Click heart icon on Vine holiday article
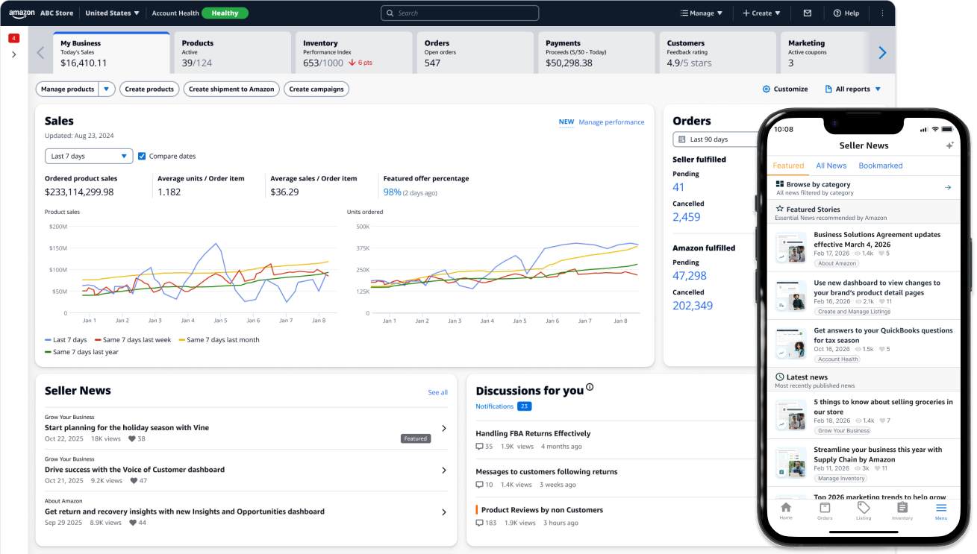The height and width of the screenshot is (554, 977). click(132, 439)
